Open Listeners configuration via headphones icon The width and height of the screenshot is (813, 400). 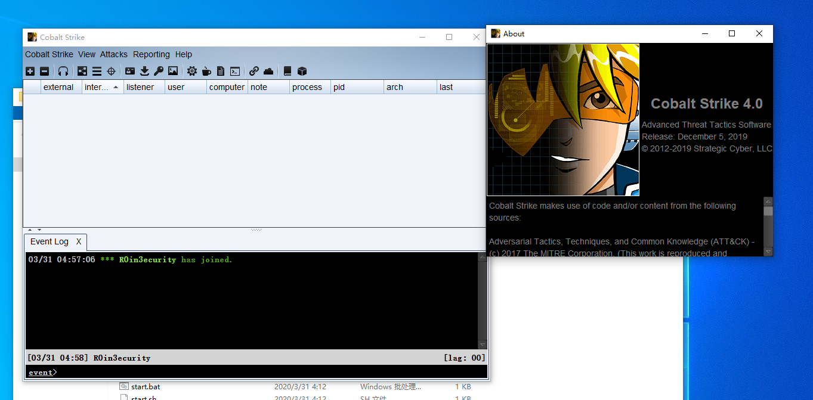point(63,72)
